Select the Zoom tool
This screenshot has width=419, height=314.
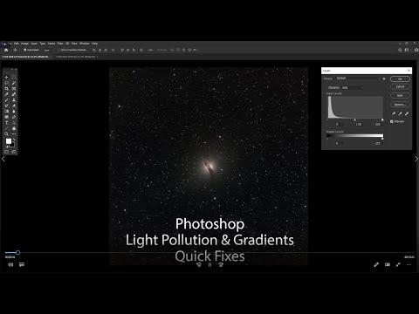click(6, 134)
